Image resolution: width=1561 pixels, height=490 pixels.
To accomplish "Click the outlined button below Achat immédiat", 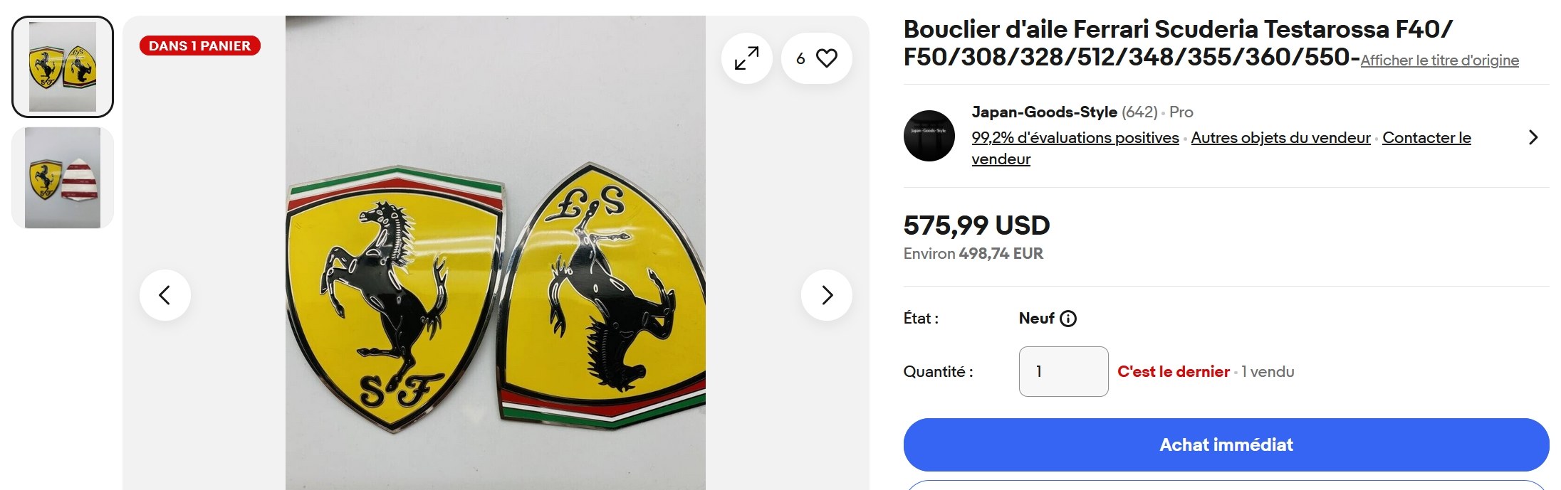I will point(1226,486).
